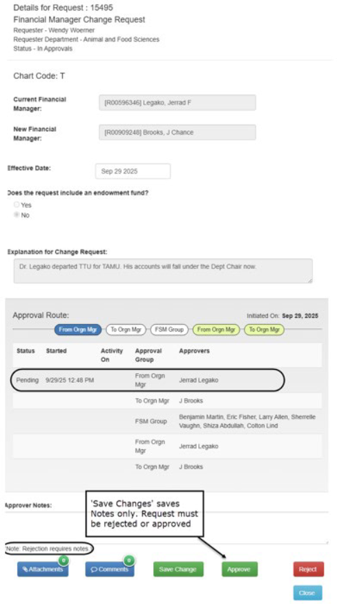
Task: Click the Save Change button
Action: pyautogui.click(x=178, y=569)
